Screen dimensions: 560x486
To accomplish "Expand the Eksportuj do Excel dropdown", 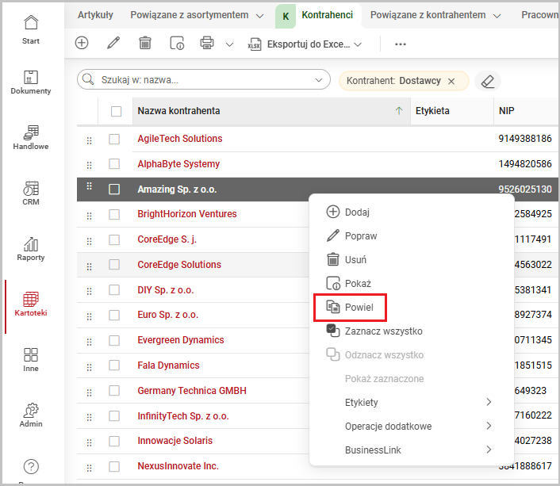I will point(358,44).
